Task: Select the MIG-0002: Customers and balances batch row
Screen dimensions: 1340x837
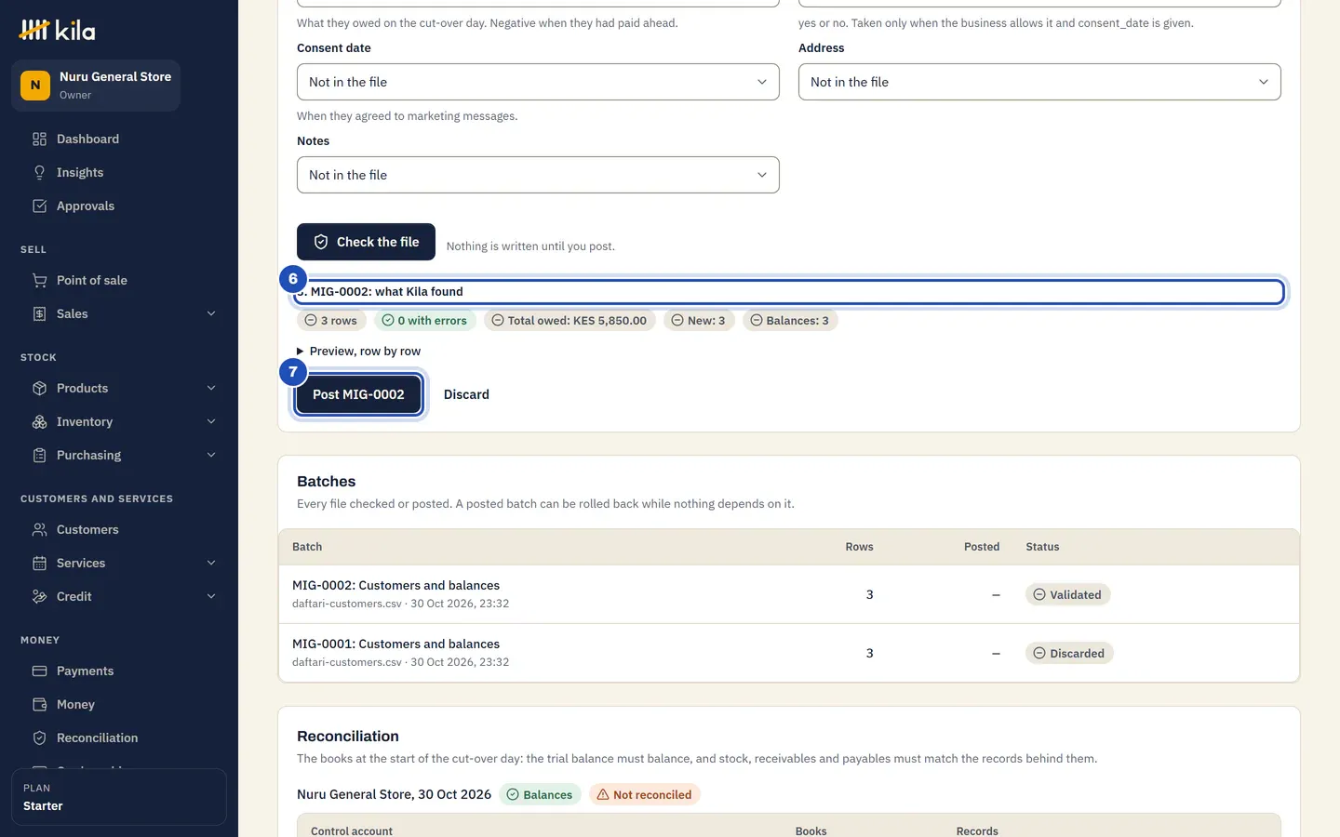Action: click(789, 594)
